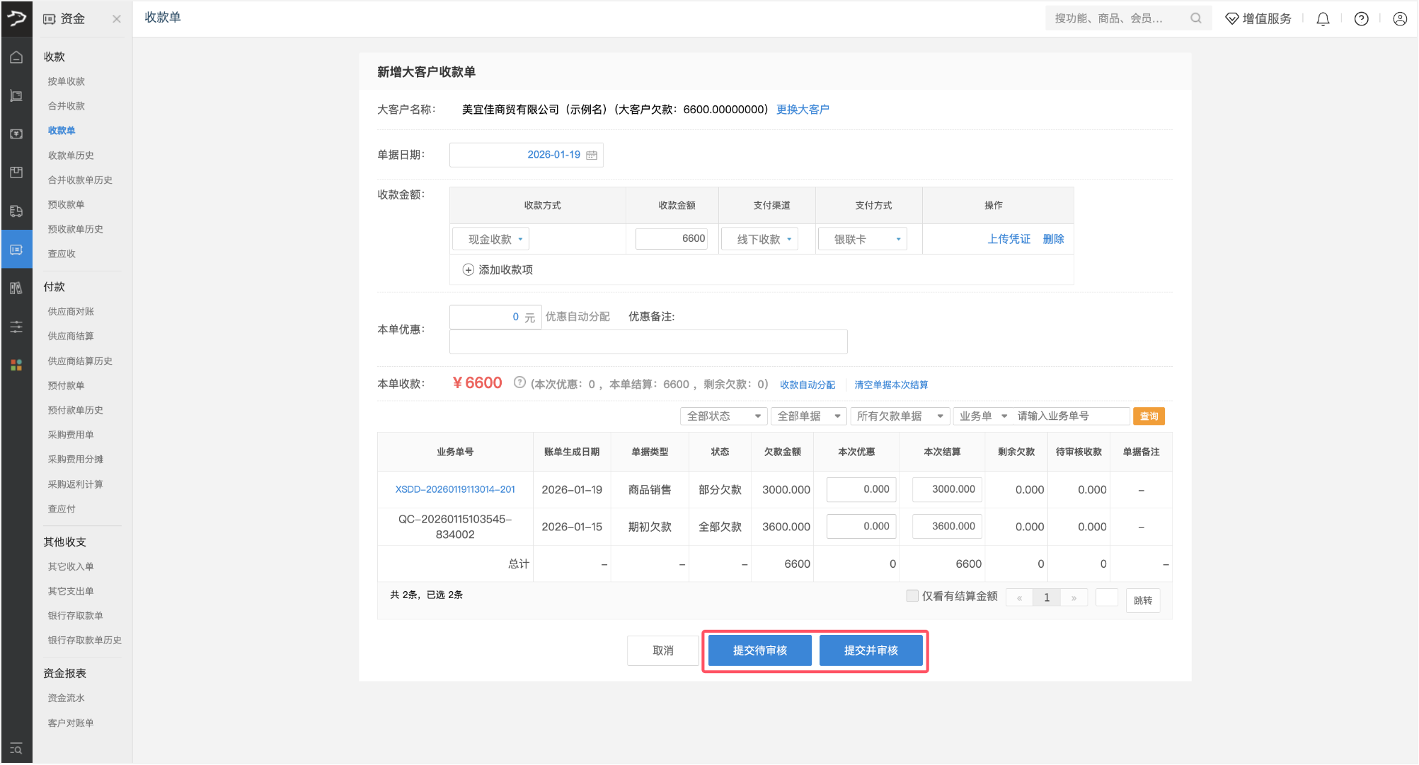This screenshot has height=765, width=1419.
Task: Expand the 全部状态 filter dropdown
Action: [723, 416]
